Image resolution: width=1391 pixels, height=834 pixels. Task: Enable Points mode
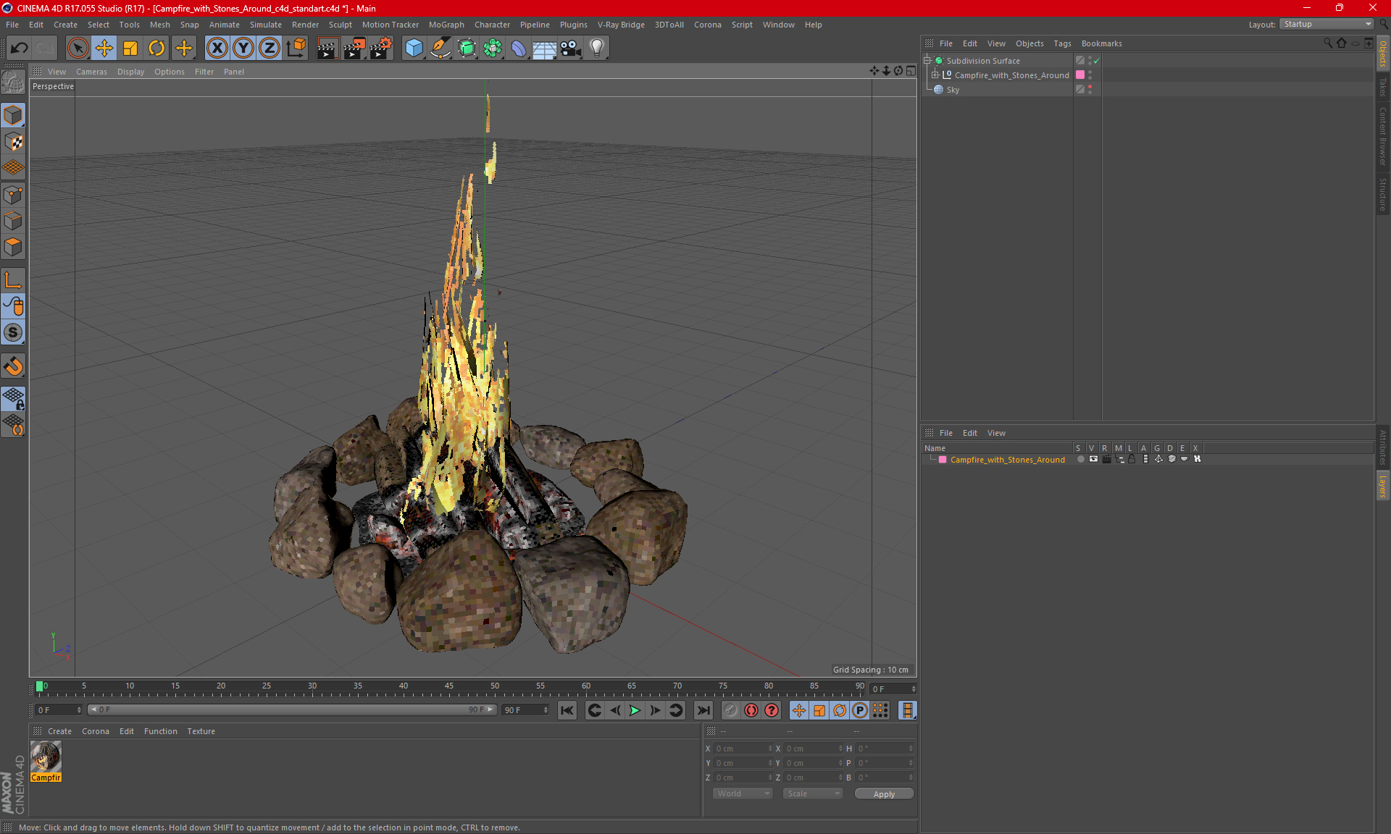[x=13, y=195]
